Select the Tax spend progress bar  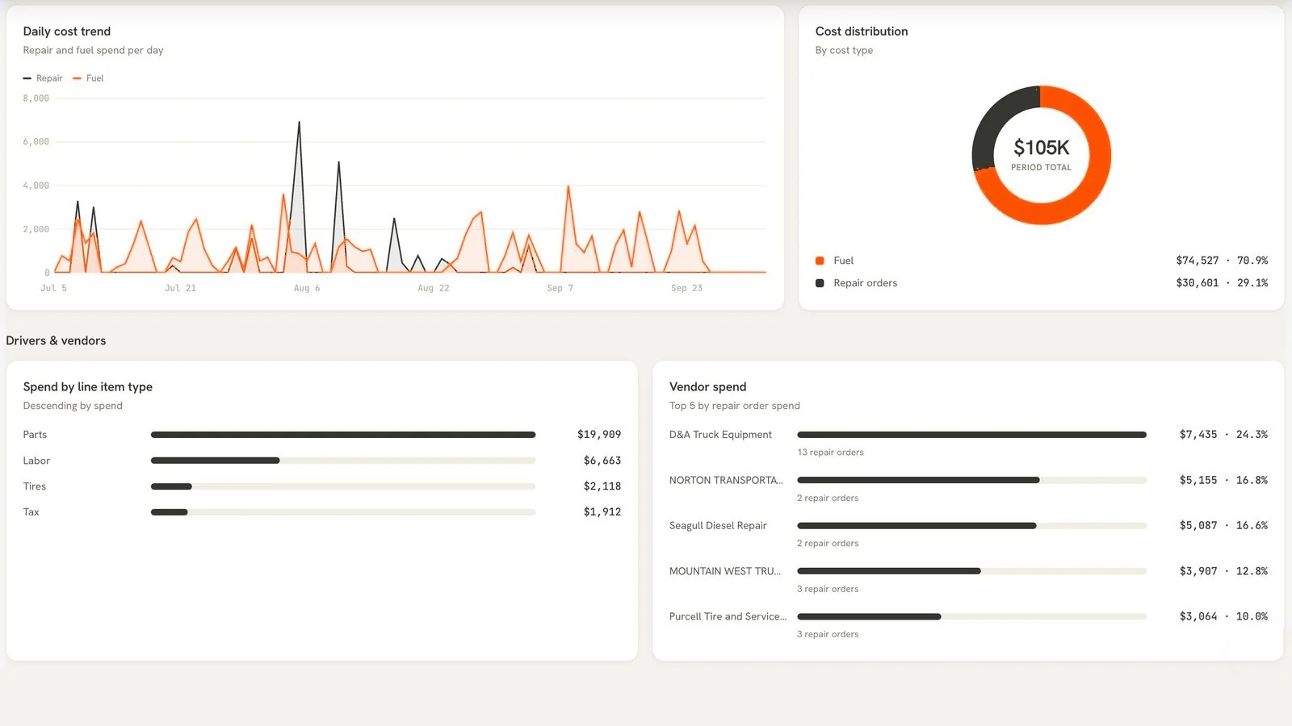coord(343,512)
